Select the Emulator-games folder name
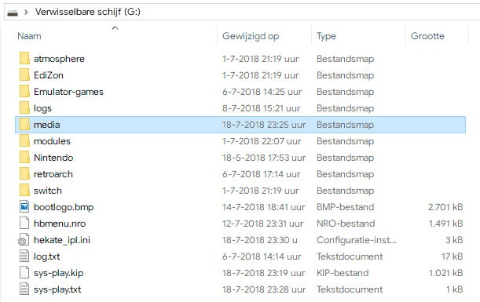The width and height of the screenshot is (480, 302). click(x=68, y=92)
